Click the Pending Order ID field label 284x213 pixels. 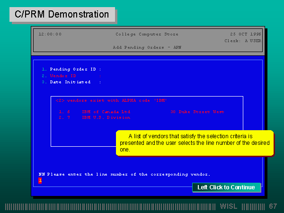tap(75, 69)
